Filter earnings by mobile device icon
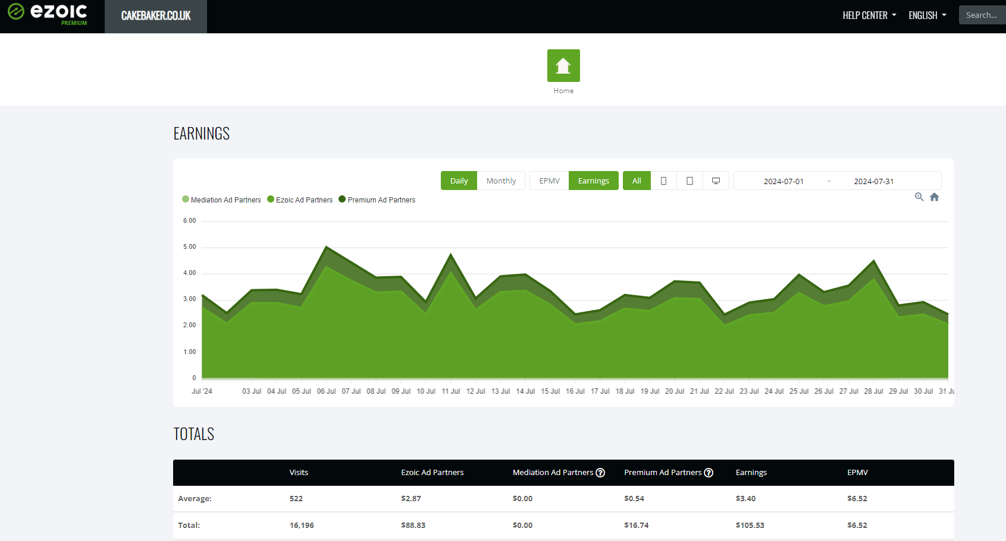 pos(663,181)
